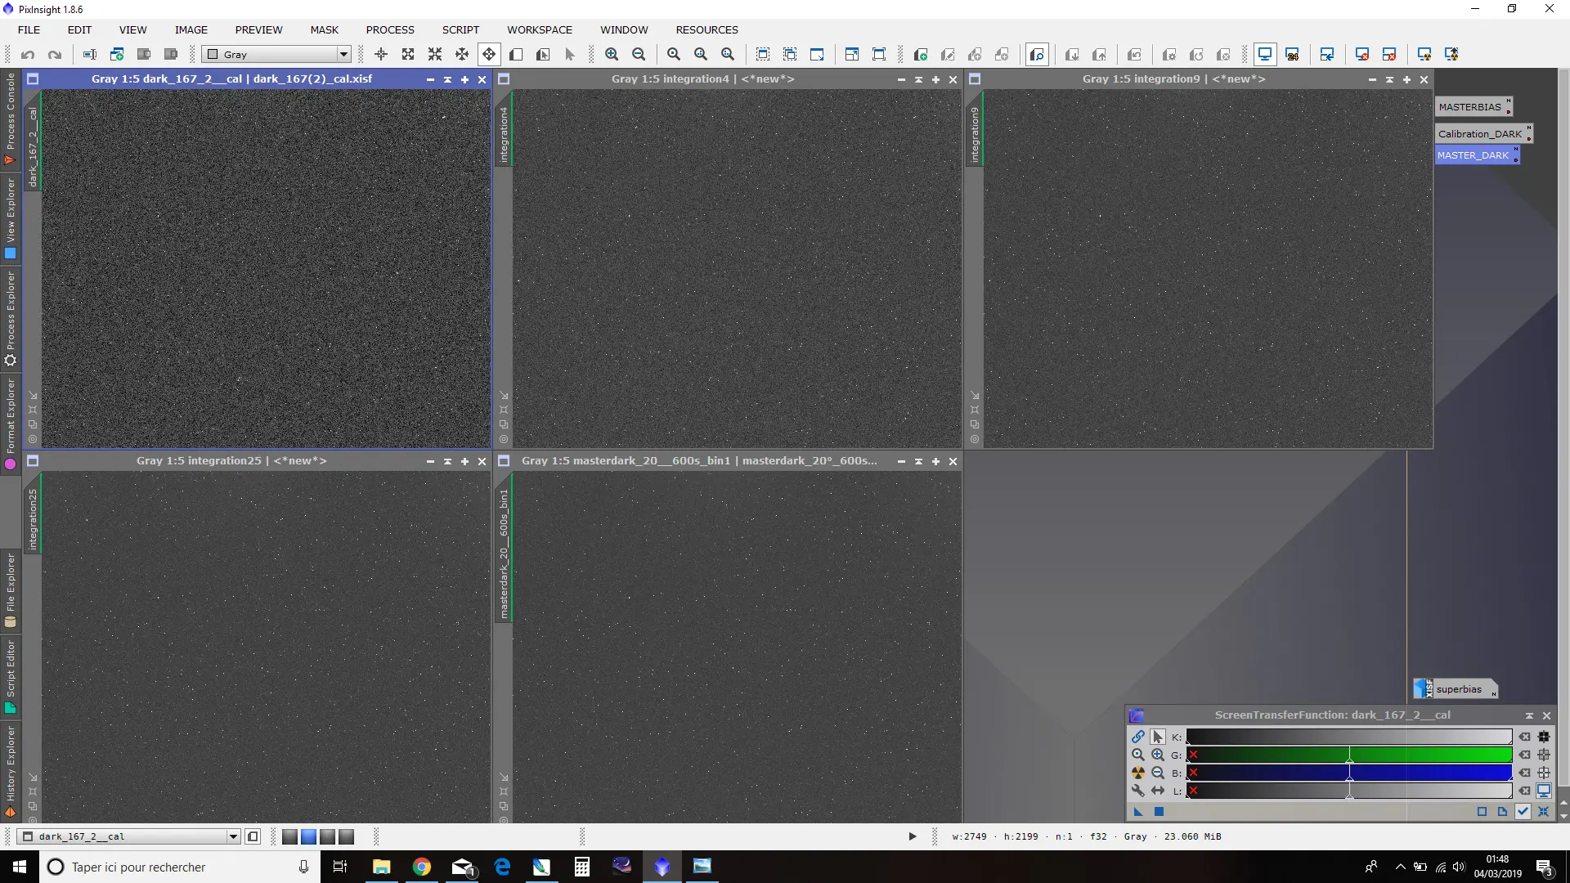Open the Gray channel selector dropdown

pos(276,55)
